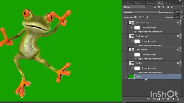Filter layers by type (T) icon
The height and width of the screenshot is (103, 184).
tap(163, 7)
